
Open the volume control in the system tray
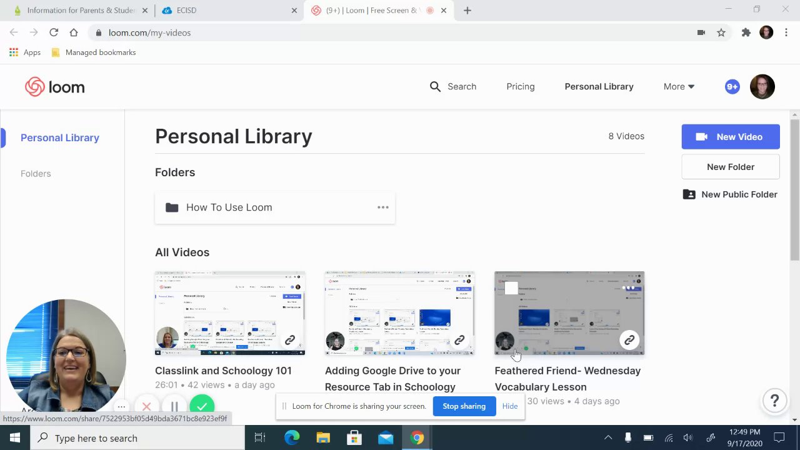pos(688,437)
